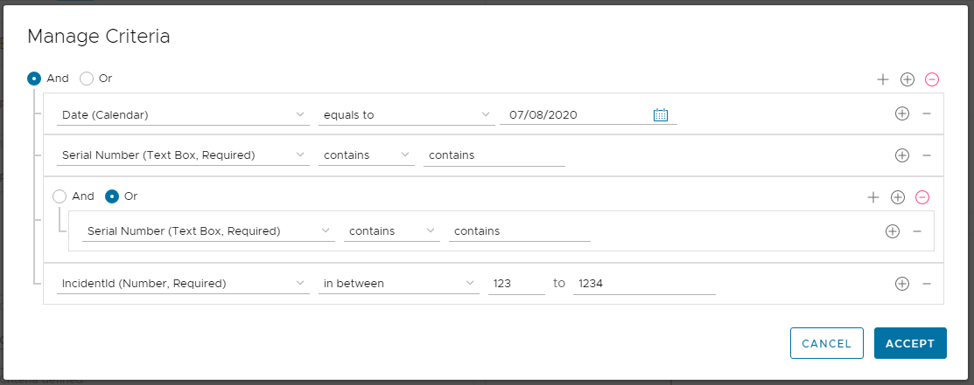Viewport: 974px width, 385px height.
Task: Click the ACCEPT button
Action: pos(910,343)
